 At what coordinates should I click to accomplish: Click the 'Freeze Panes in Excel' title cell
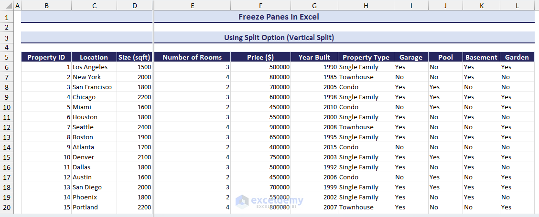[278, 17]
